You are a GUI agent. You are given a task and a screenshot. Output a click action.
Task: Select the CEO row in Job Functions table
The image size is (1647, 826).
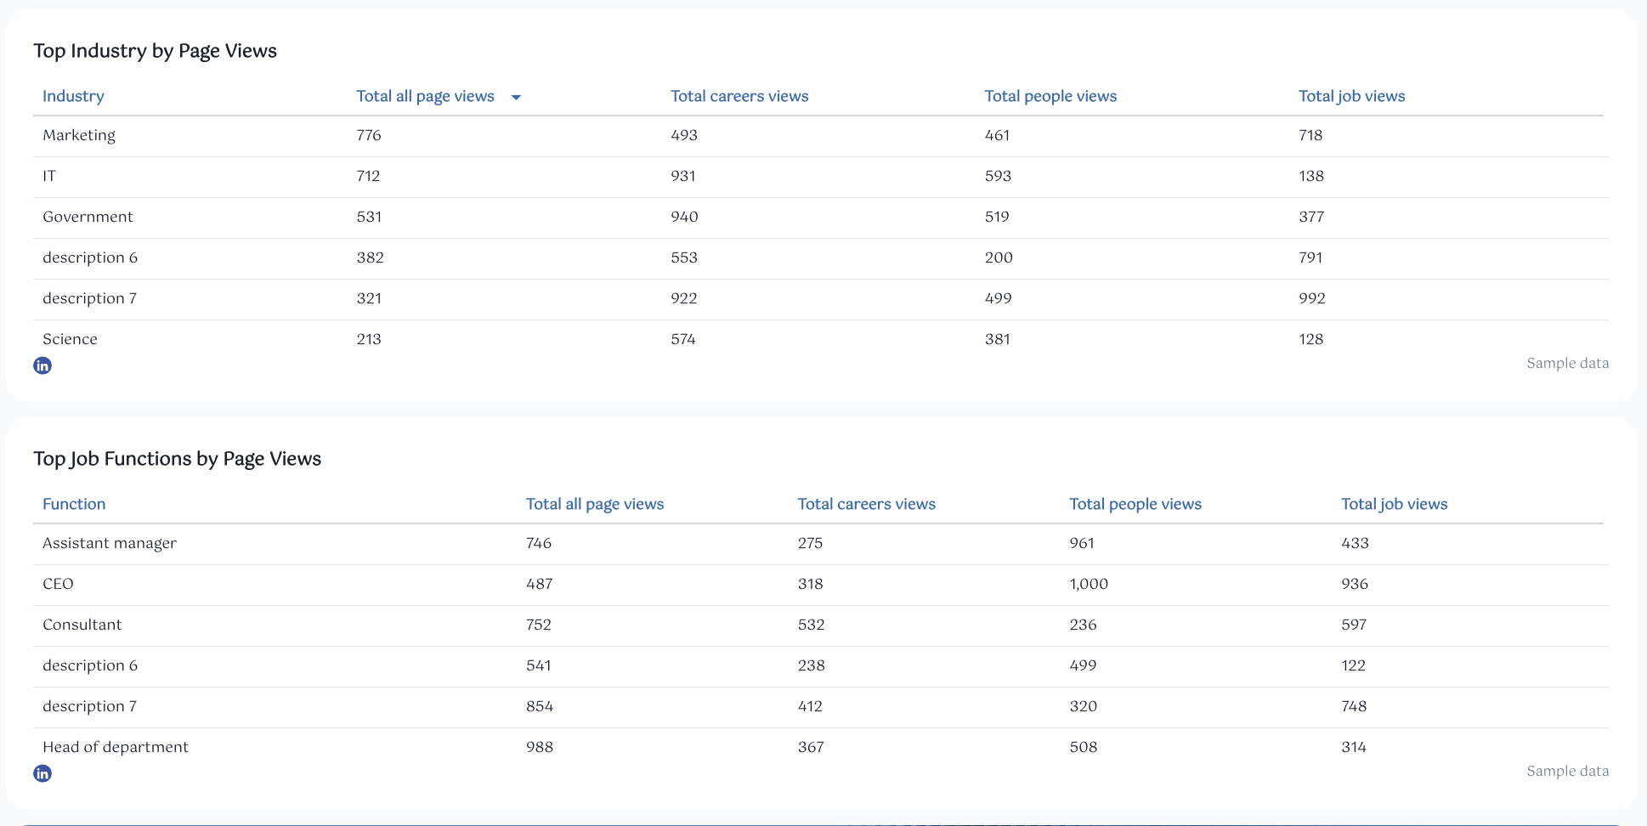pyautogui.click(x=58, y=584)
